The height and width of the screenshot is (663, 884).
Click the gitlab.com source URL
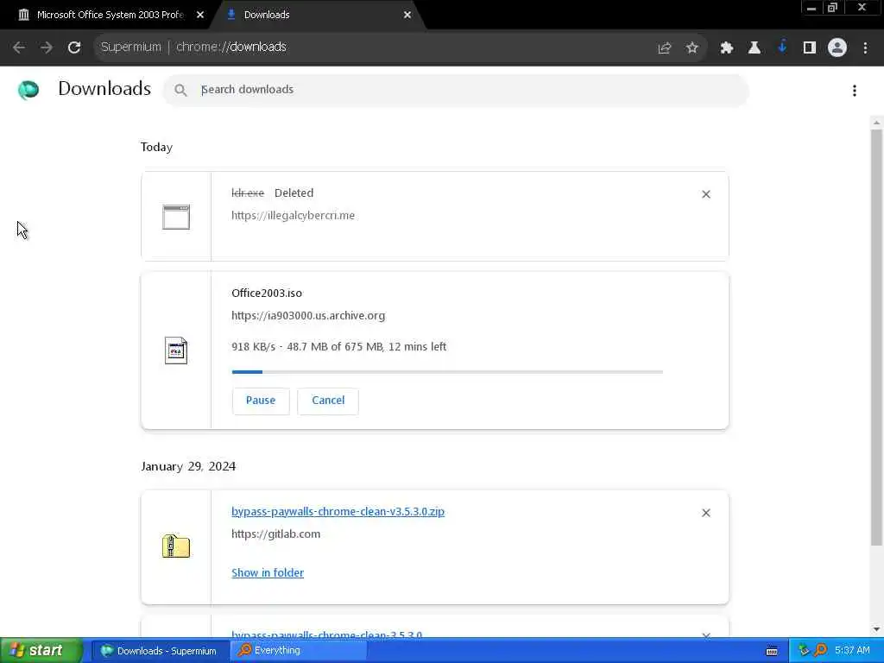(275, 534)
